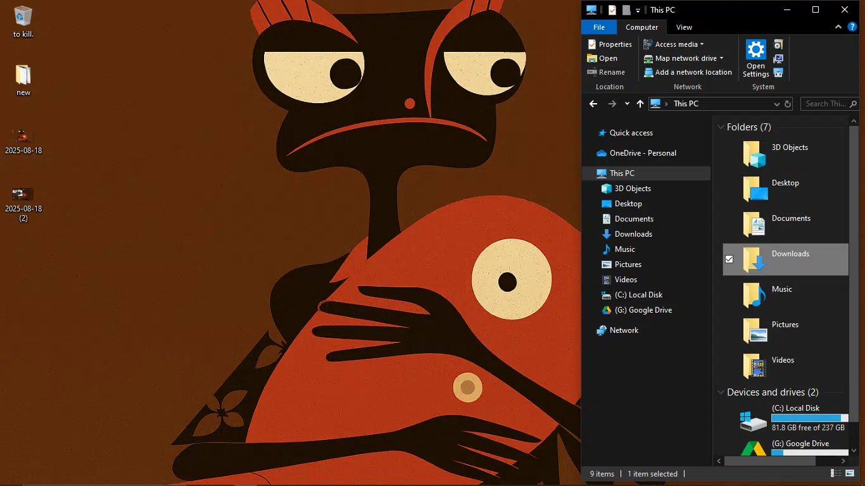865x486 pixels.
Task: Select the Music folder tile
Action: (x=785, y=295)
